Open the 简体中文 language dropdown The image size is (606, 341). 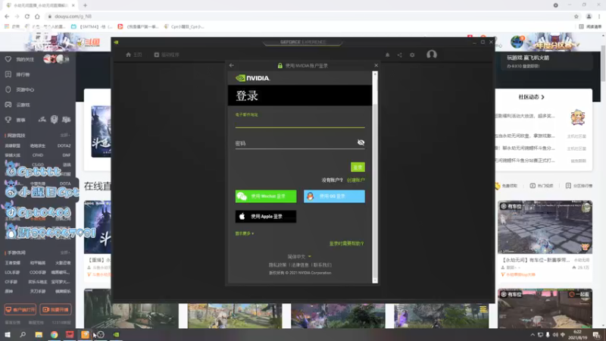tap(299, 257)
